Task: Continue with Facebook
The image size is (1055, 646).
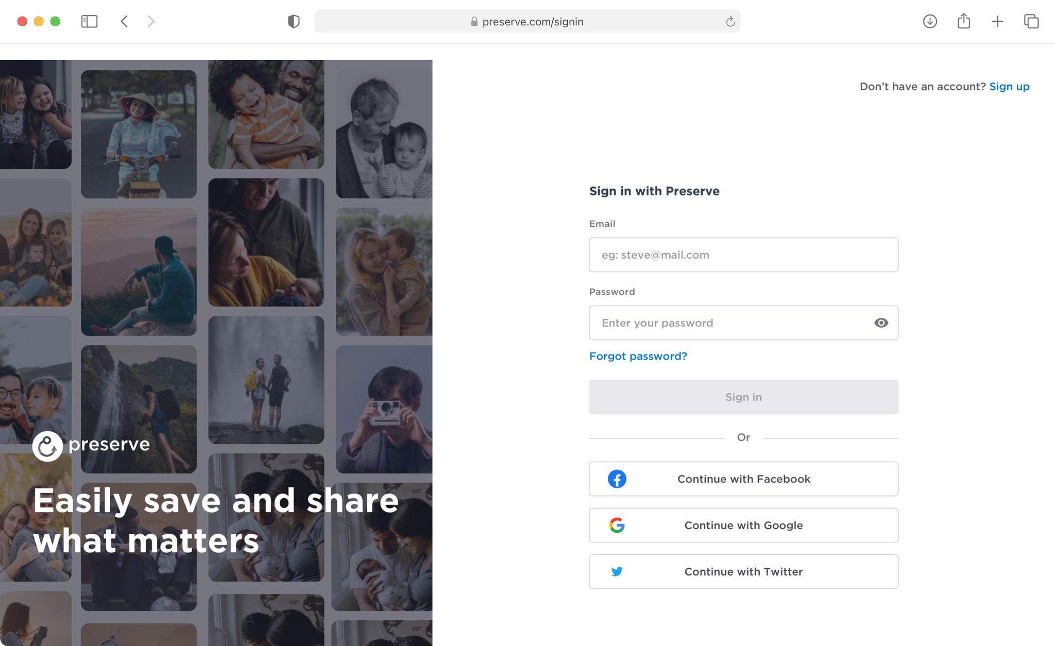Action: (743, 479)
